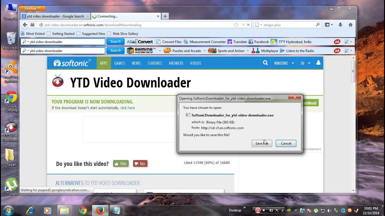Click the volume speaker icon in tray
Viewport: 385px width, 216px height.
pos(329,211)
